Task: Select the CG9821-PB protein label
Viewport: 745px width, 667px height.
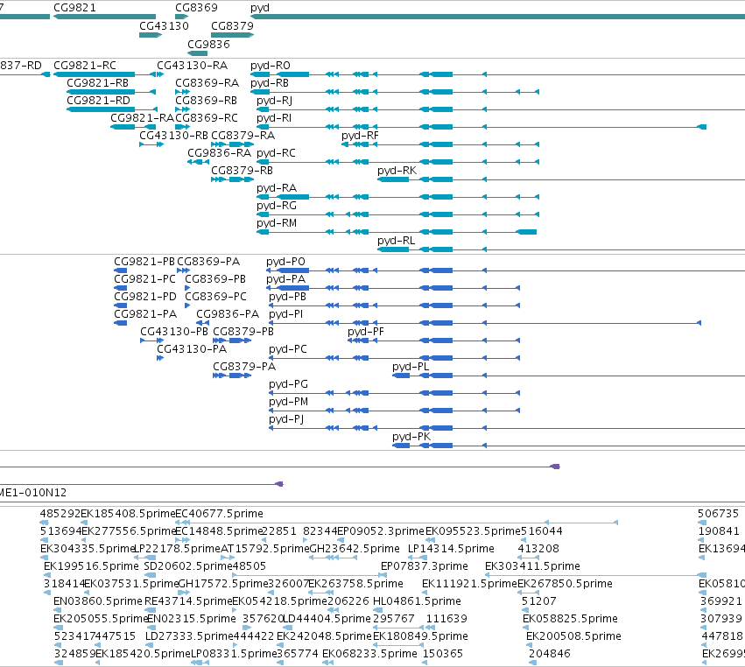Action: (x=144, y=262)
